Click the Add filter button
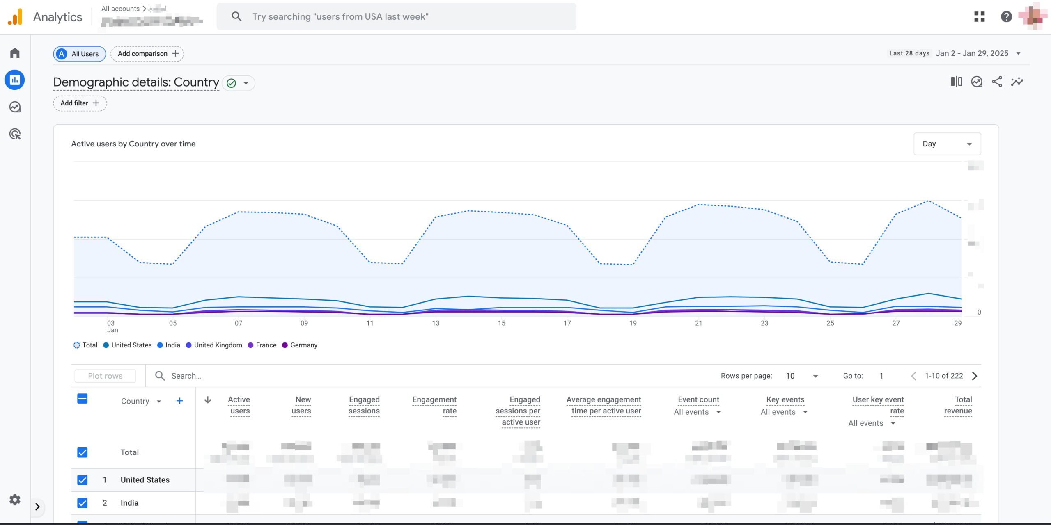The width and height of the screenshot is (1051, 525). pyautogui.click(x=78, y=103)
